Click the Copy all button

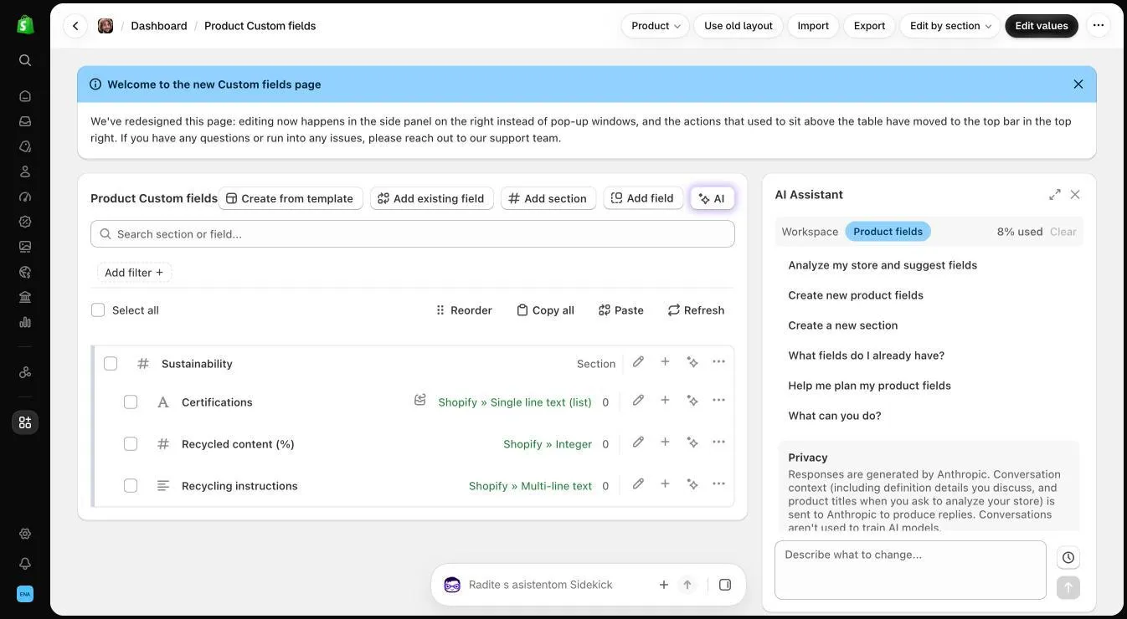[545, 310]
